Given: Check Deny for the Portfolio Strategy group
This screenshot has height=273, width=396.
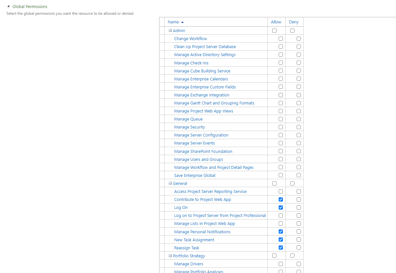Looking at the screenshot, I should tap(292, 256).
